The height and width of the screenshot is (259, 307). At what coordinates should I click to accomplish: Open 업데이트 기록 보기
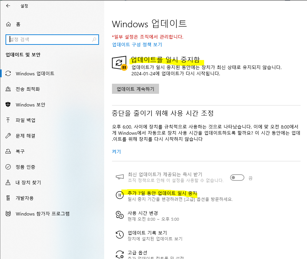(x=147, y=233)
